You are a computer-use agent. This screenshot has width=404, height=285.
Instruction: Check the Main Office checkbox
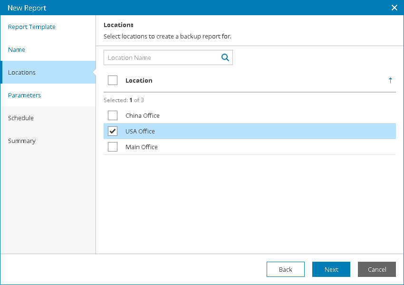pos(113,147)
